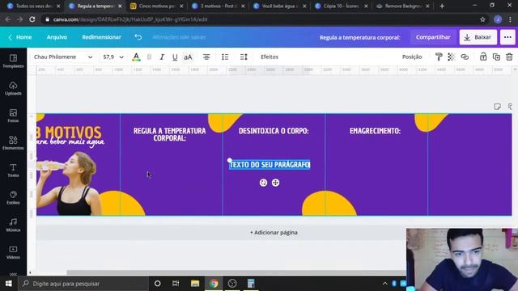Show hidden system tray icons
This screenshot has width=518, height=291.
click(385, 284)
